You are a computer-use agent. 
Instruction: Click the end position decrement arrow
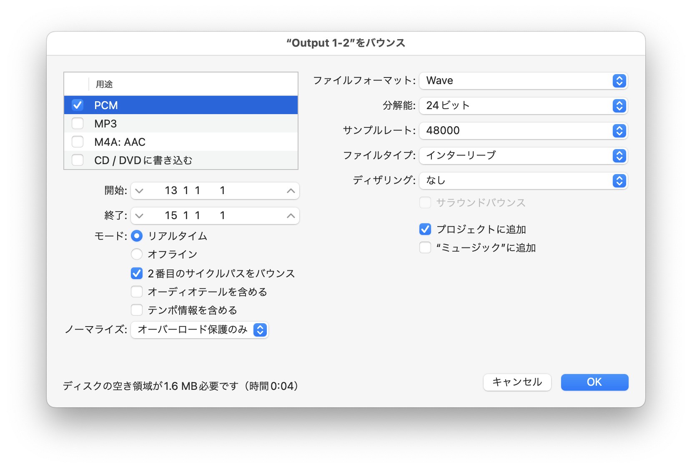click(140, 216)
